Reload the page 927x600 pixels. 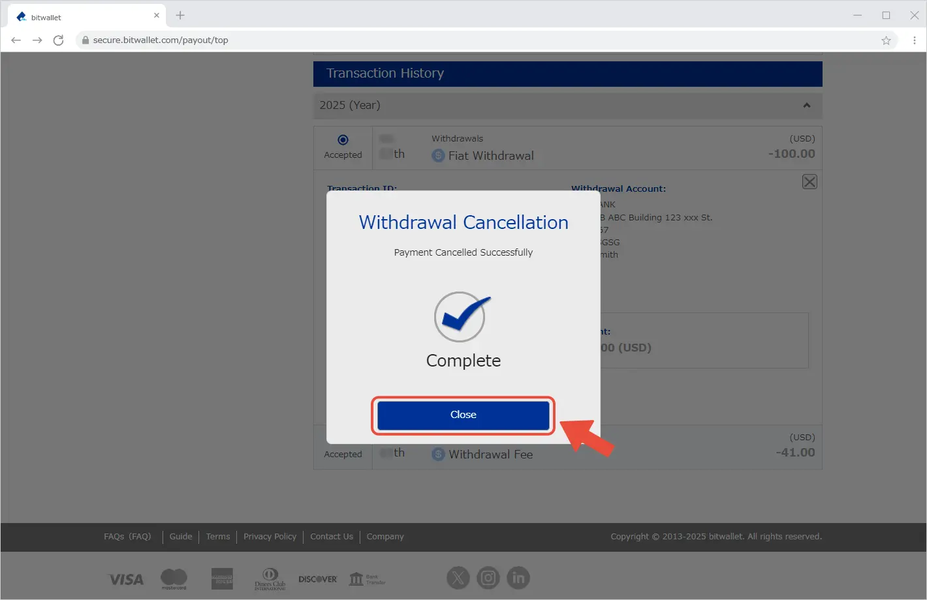(58, 40)
